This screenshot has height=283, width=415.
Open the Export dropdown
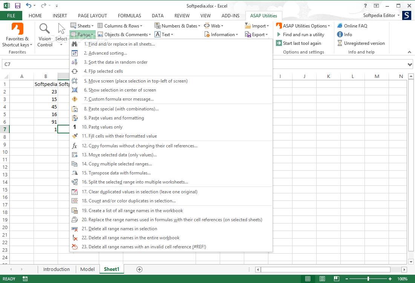(256, 34)
